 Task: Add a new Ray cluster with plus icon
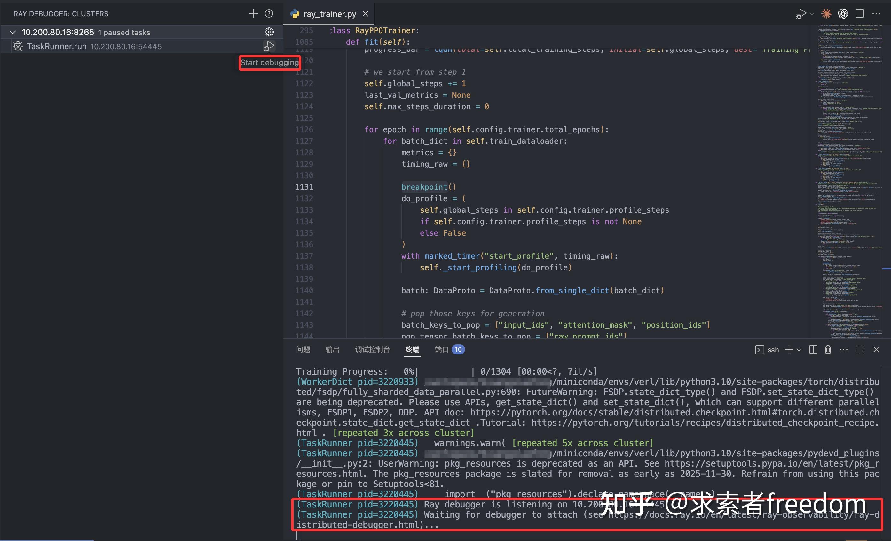pos(253,13)
